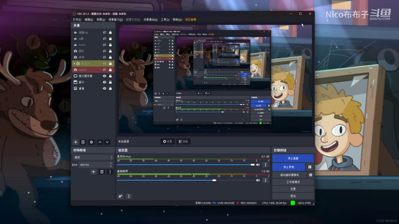Viewport: 399px width, 224px height.
Task: Delete transition using the 转场特效 trash icon
Action: (x=102, y=172)
